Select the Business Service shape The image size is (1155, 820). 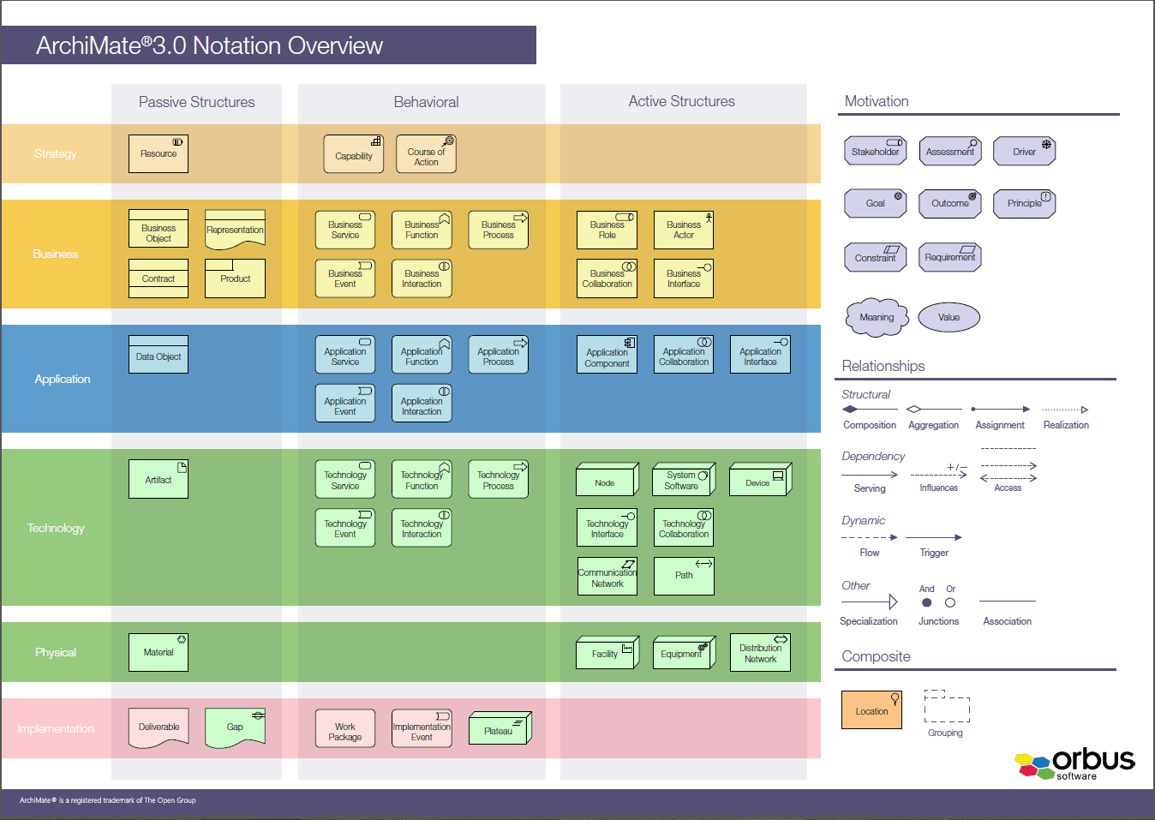point(345,230)
